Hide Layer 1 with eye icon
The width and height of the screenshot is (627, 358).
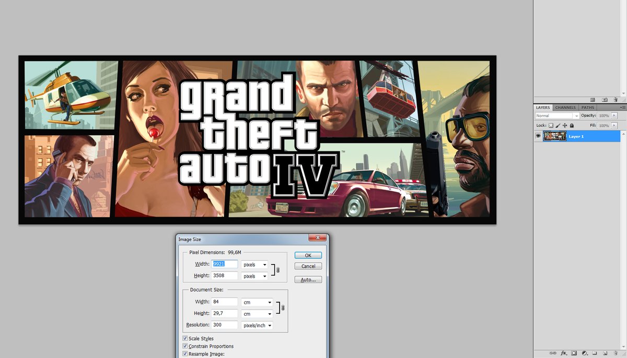(538, 136)
